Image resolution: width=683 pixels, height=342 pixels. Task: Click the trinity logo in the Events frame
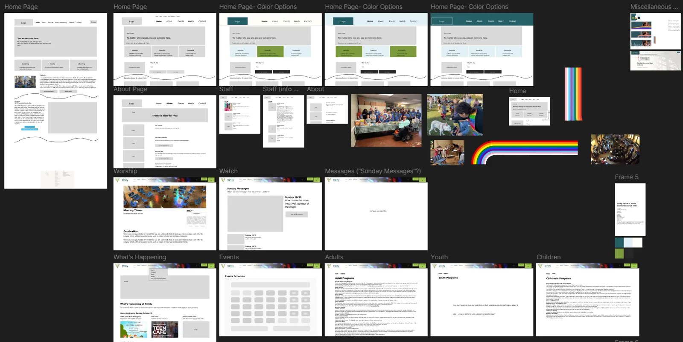click(228, 266)
